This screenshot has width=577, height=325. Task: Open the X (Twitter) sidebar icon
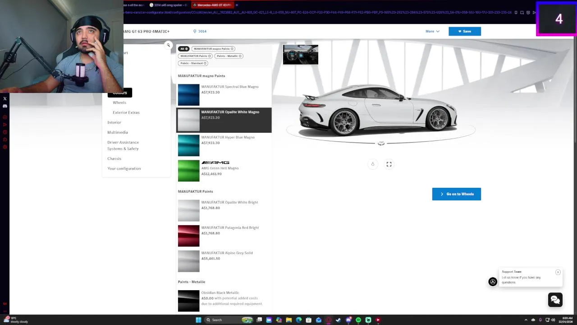click(5, 98)
